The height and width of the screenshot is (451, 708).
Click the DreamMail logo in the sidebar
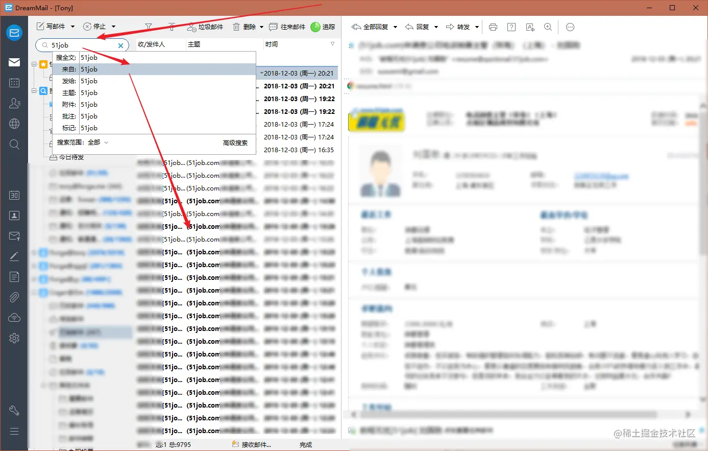point(14,33)
